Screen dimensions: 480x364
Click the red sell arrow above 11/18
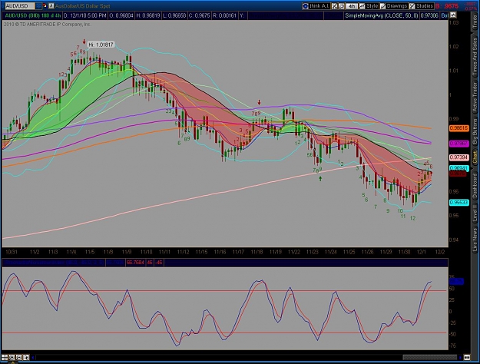point(260,102)
